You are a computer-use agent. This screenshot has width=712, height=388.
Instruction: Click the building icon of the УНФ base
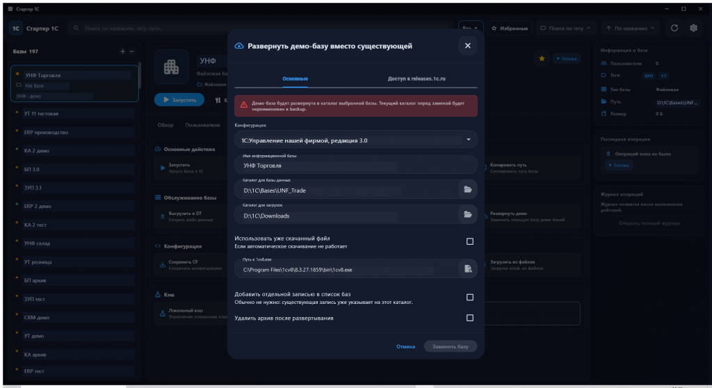click(171, 67)
